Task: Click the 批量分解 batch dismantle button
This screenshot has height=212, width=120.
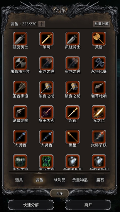Action: [102, 24]
